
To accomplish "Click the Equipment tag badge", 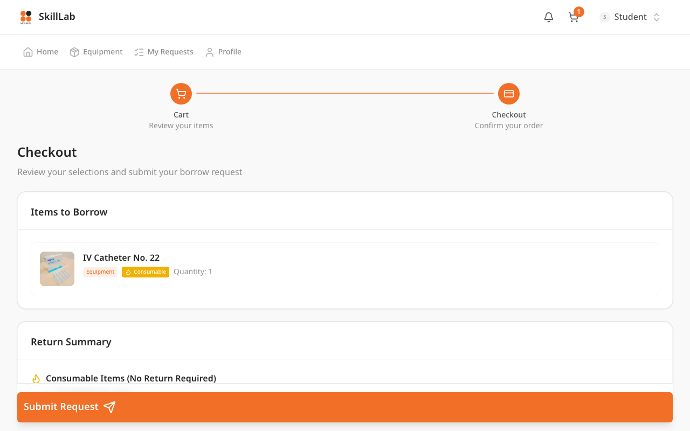I will click(x=100, y=272).
